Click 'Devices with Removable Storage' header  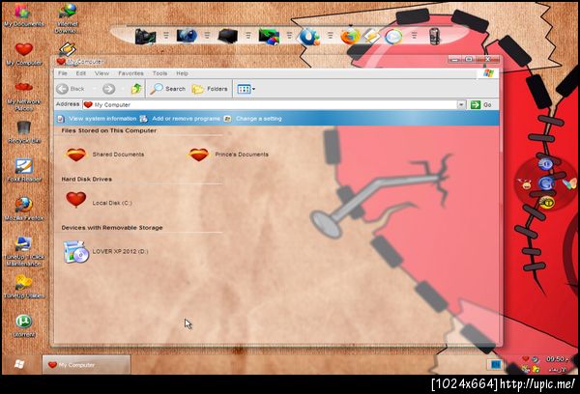(112, 228)
